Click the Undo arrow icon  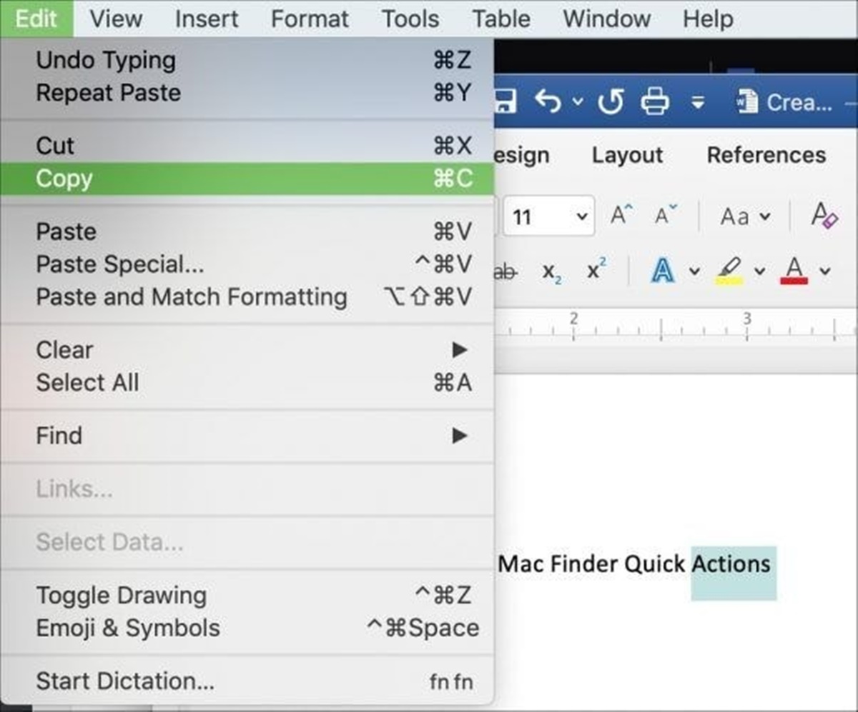coord(548,103)
